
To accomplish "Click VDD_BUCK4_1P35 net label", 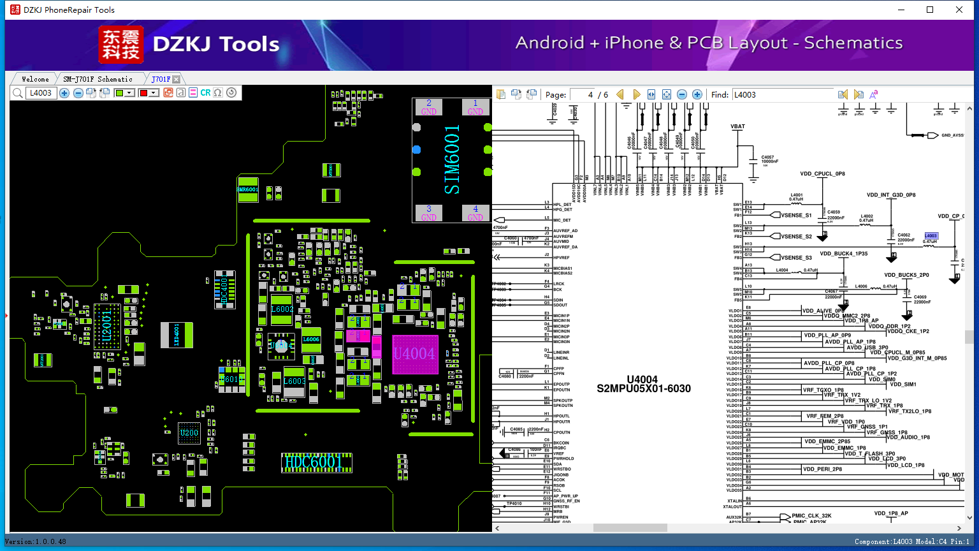I will click(x=843, y=254).
